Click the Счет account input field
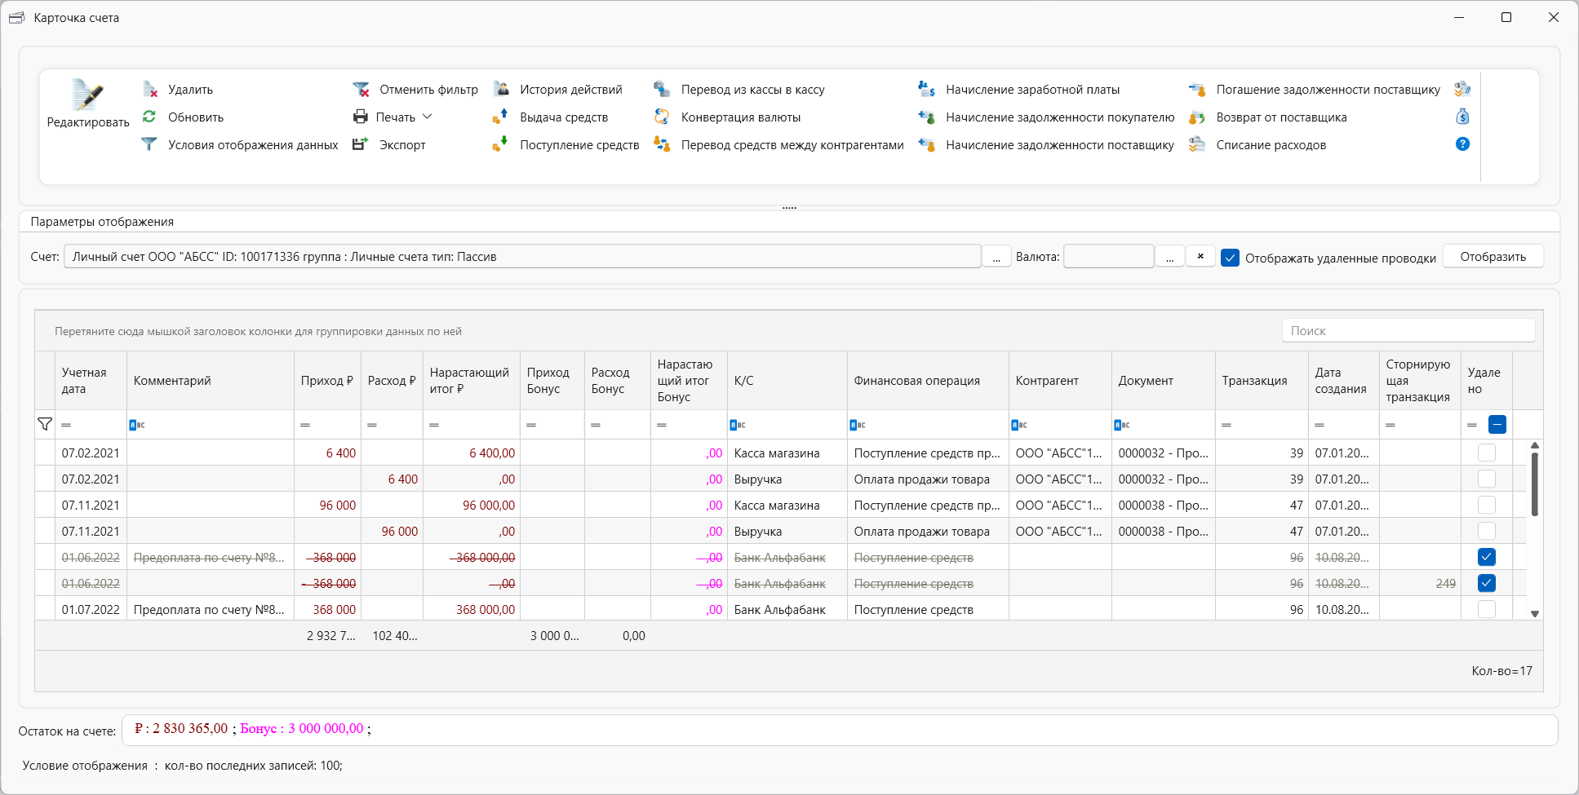 522,257
